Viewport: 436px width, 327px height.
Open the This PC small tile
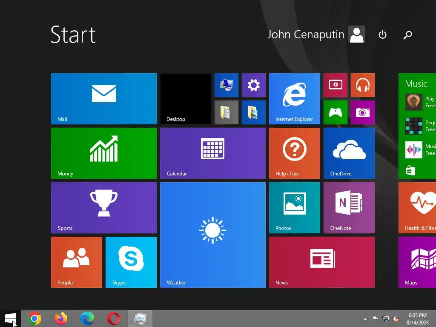point(227,85)
